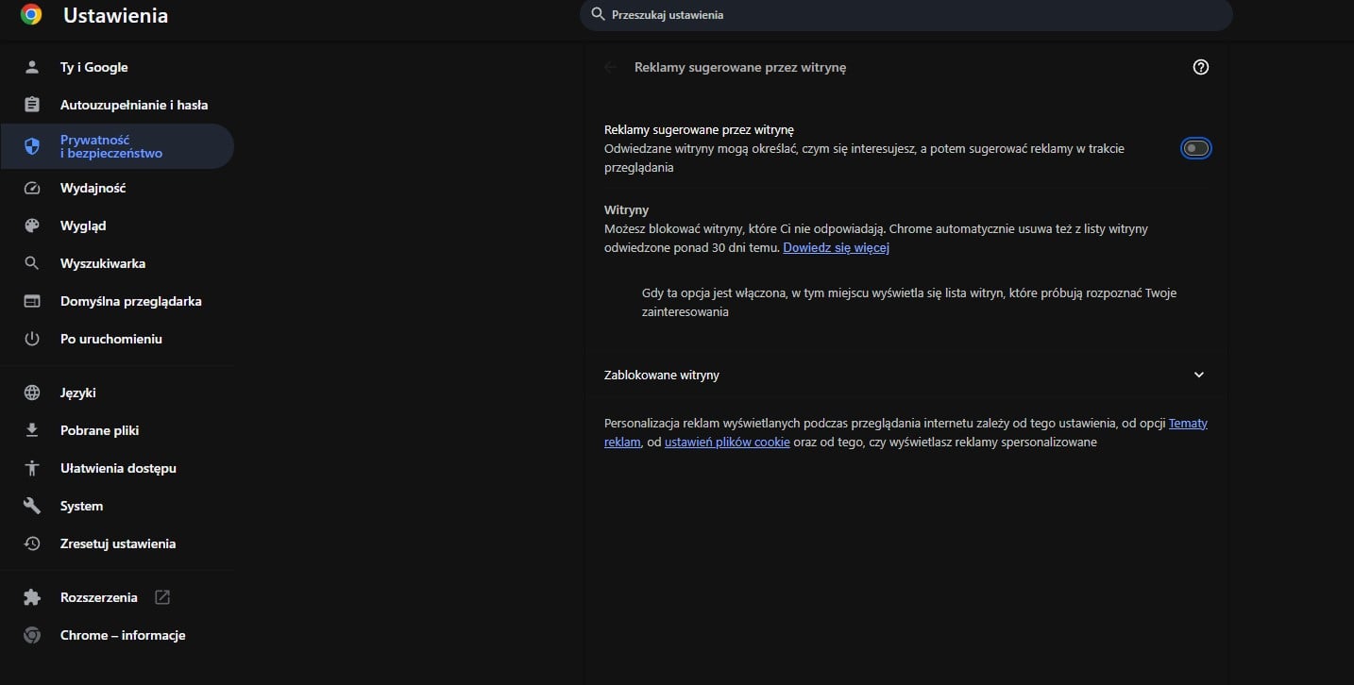The height and width of the screenshot is (685, 1354).
Task: Click the shield icon for Prywatność i bezpieczeństwo
Action: (32, 146)
